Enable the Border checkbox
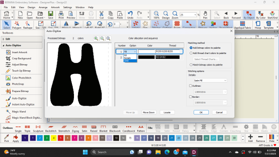Image resolution: width=279 pixels, height=157 pixels. (x=190, y=97)
